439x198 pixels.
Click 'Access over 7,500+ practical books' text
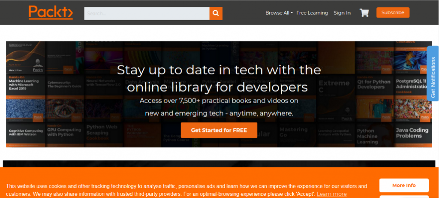tap(219, 100)
